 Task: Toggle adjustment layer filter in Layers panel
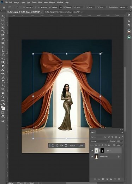tap(109, 137)
